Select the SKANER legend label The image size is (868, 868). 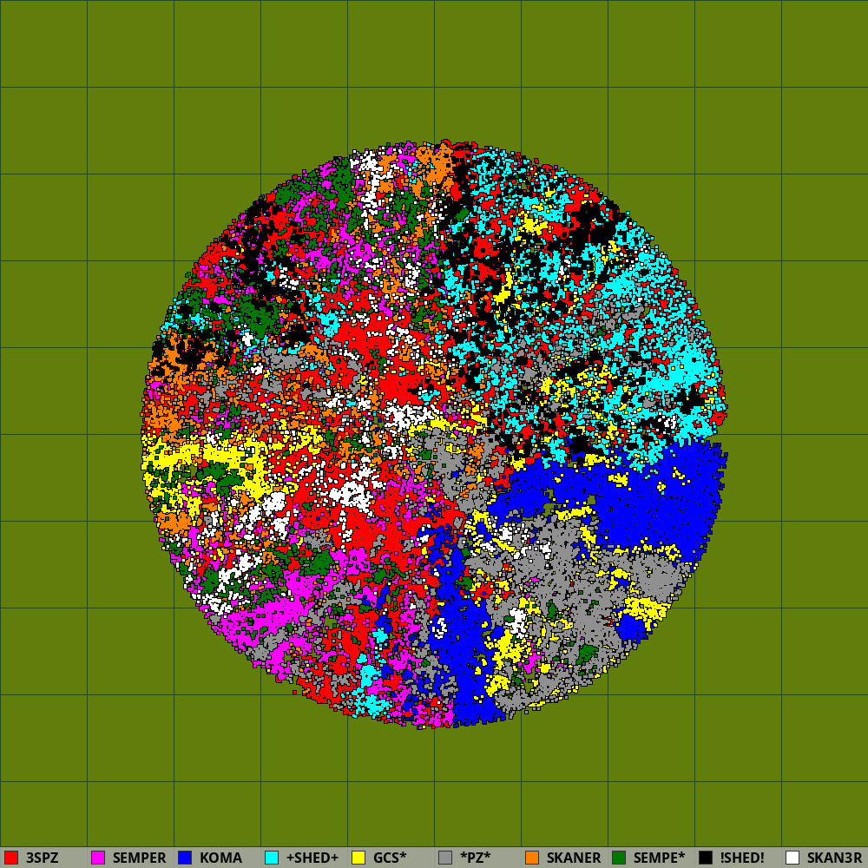tap(574, 858)
